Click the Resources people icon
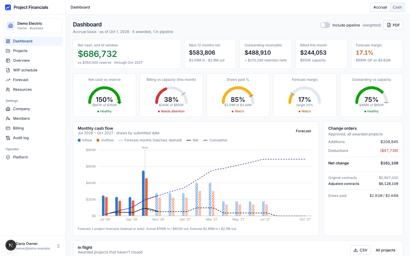The height and width of the screenshot is (256, 410). pyautogui.click(x=8, y=90)
